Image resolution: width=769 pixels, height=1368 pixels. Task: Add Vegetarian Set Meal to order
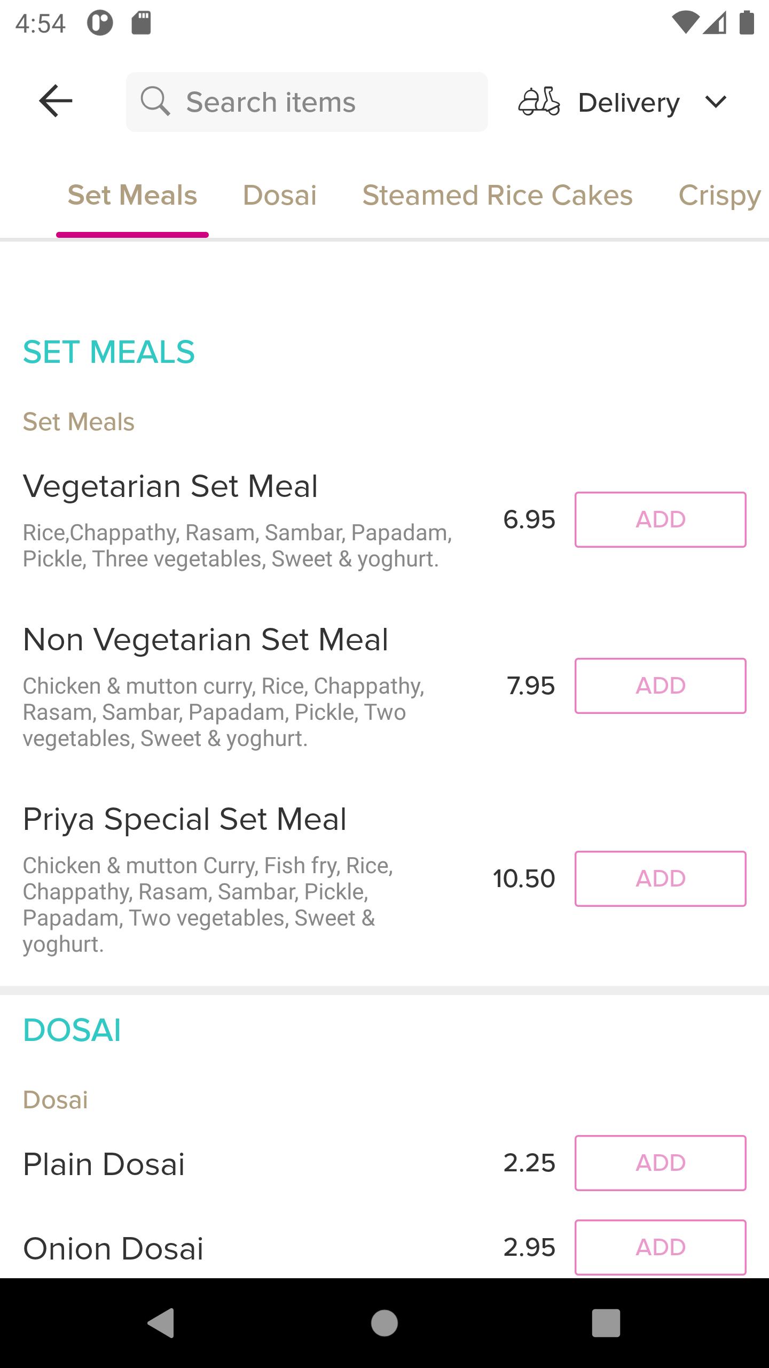[x=661, y=519]
